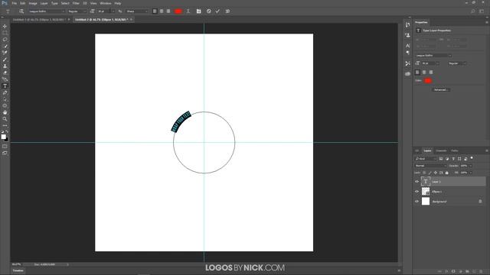Switch to the Channels tab
Screen dimensions: 490x275
[441, 150]
